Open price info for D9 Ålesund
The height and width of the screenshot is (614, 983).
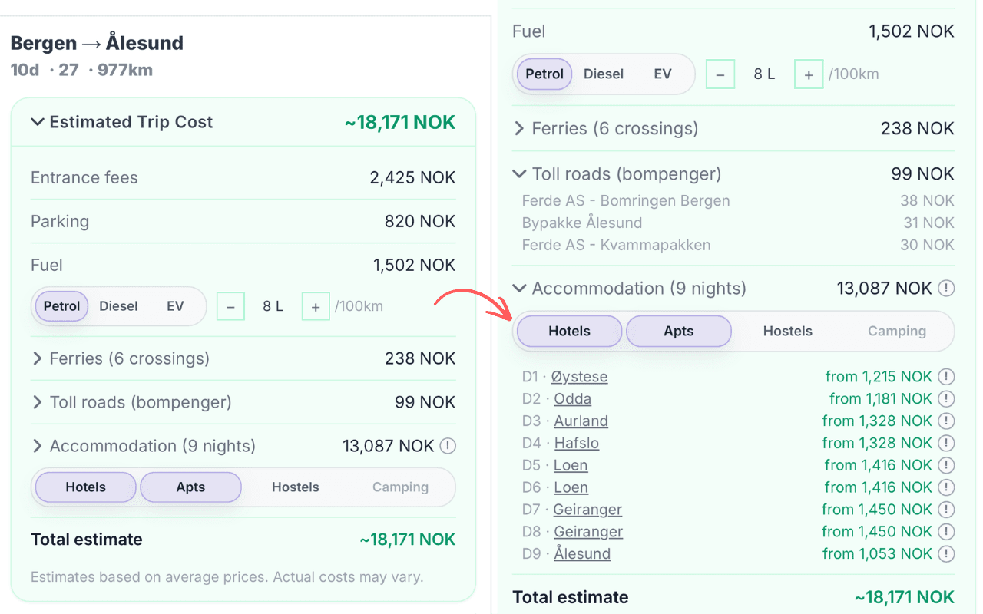click(x=947, y=553)
